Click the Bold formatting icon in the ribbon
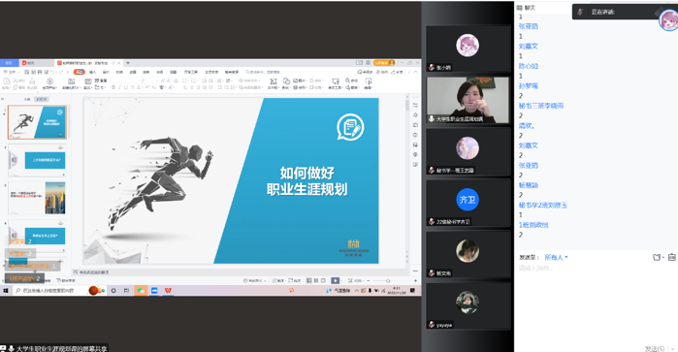 113,87
